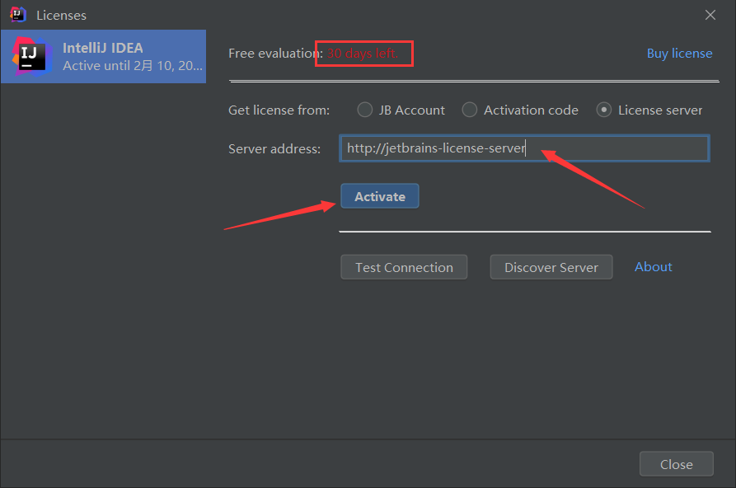
Task: Click the 'Server address:' label
Action: tap(274, 149)
